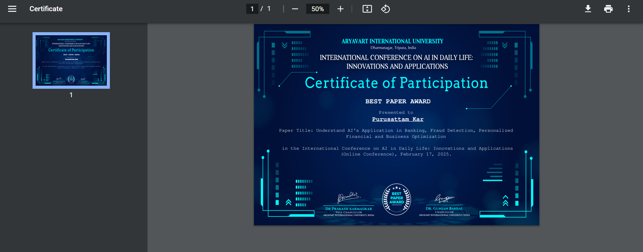Click the 'Certificate of Participation' heading

(396, 83)
